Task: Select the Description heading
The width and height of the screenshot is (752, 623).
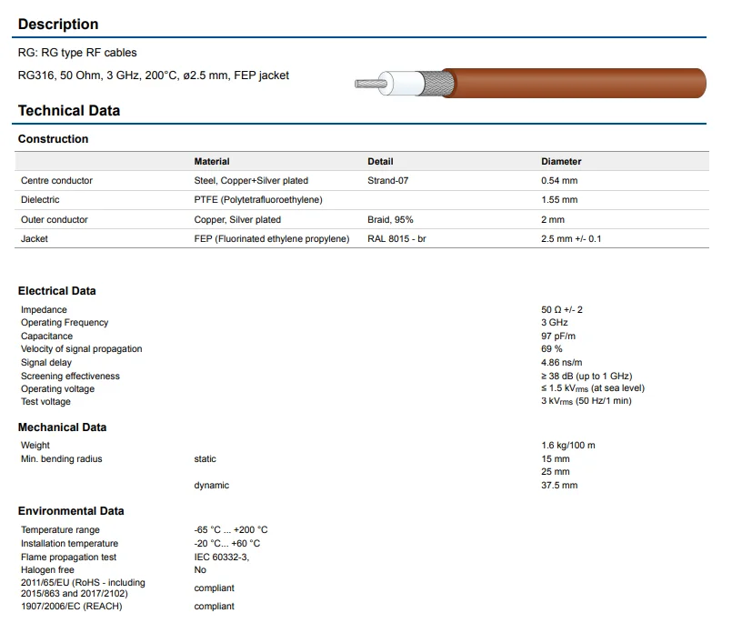Action: (x=58, y=24)
